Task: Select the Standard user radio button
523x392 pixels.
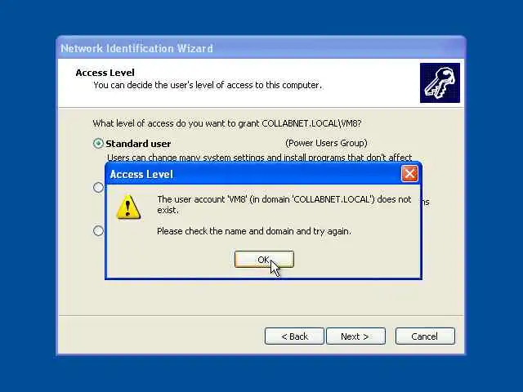Action: pyautogui.click(x=98, y=144)
